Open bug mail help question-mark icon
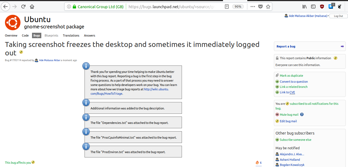 [302, 115]
